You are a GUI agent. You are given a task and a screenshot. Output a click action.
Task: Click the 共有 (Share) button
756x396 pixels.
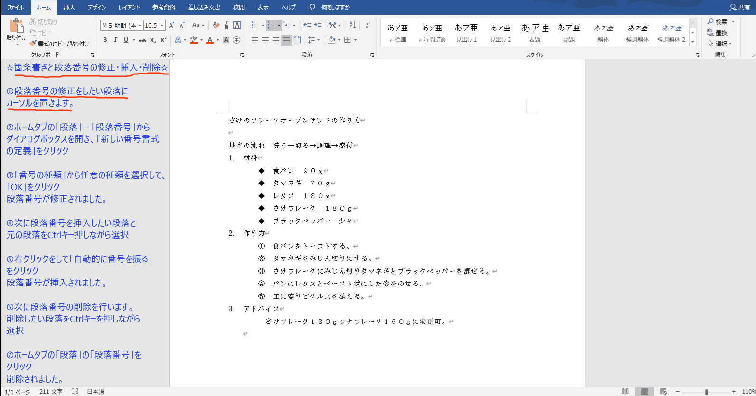[x=740, y=7]
